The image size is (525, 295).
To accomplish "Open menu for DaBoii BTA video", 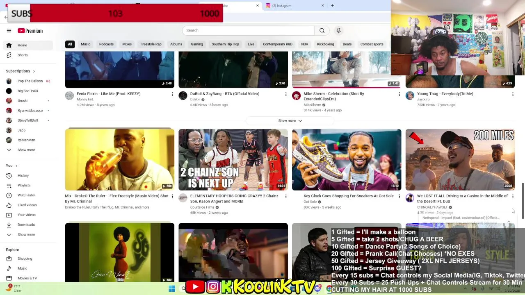I will [x=286, y=94].
